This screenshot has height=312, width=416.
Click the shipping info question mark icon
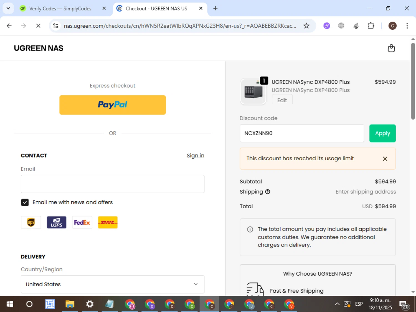(268, 192)
